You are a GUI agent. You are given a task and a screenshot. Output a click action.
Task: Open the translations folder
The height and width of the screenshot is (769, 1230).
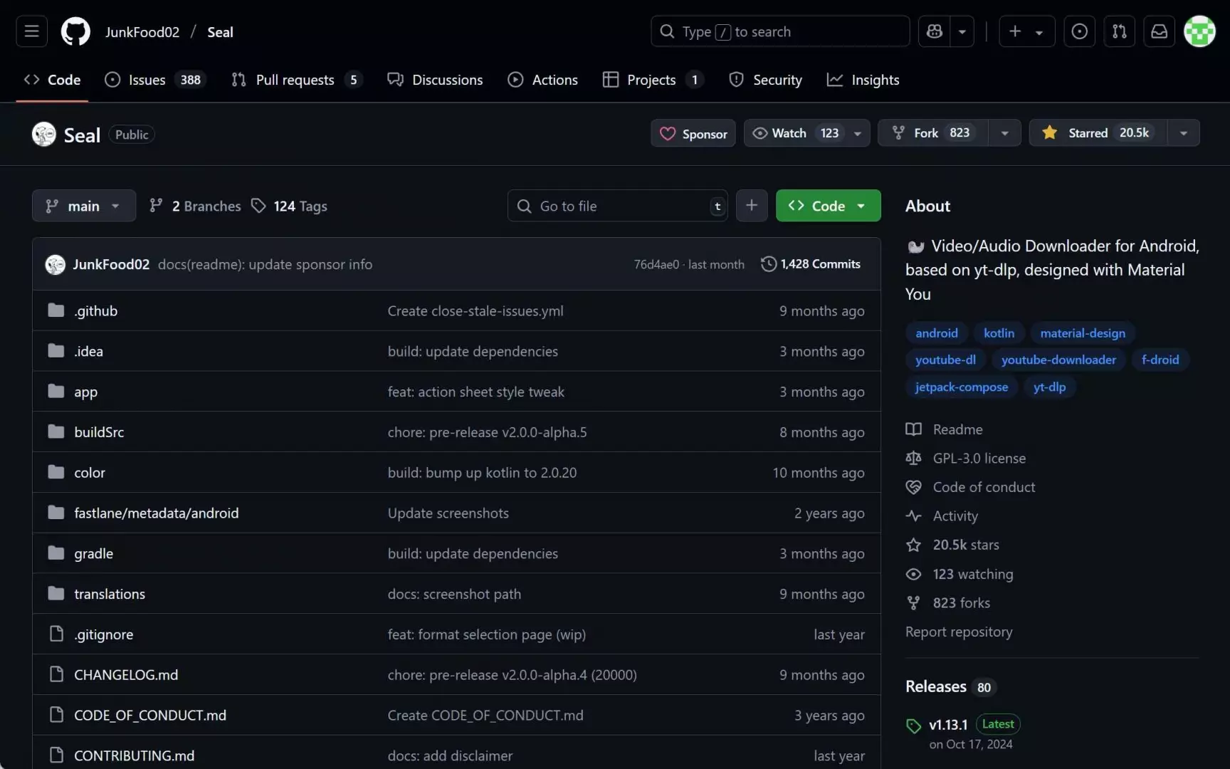pyautogui.click(x=110, y=594)
